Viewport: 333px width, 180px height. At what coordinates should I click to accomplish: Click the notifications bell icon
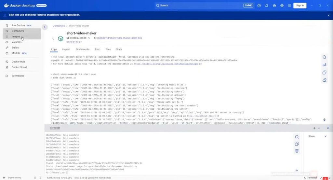click(267, 6)
